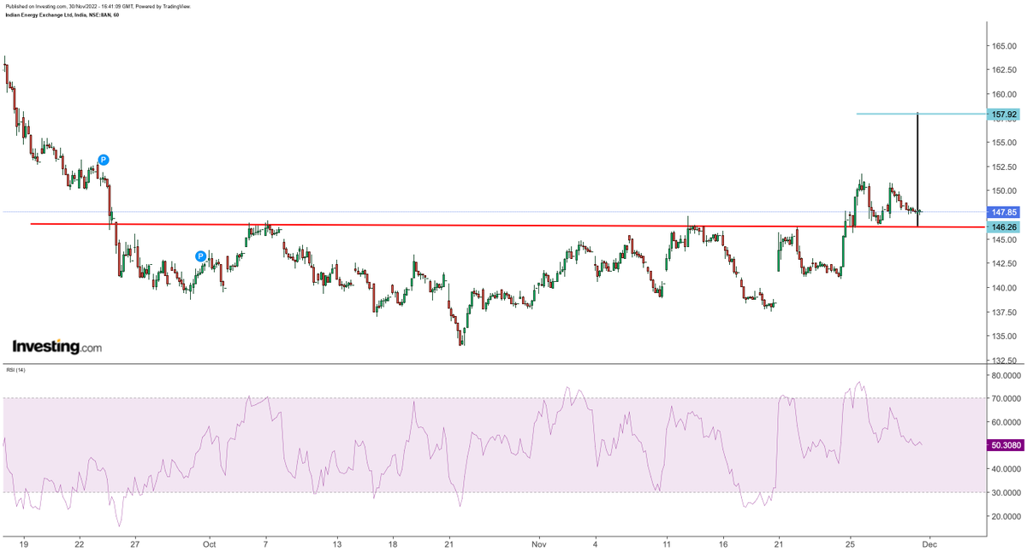This screenshot has height=552, width=1027.
Task: Click the RSI (14) indicator label
Action: tap(15, 370)
